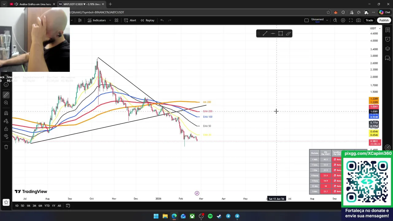Toggle Hide all drawings eye icon
The image size is (393, 221).
pyautogui.click(x=6, y=136)
